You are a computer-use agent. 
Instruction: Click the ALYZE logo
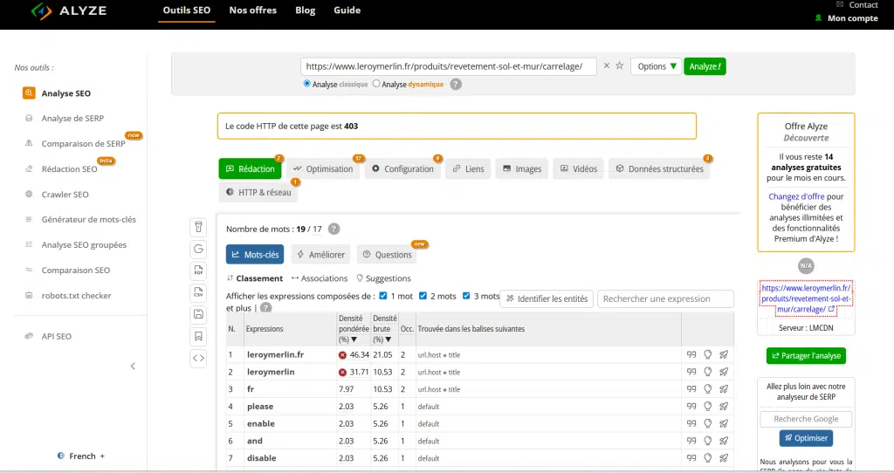point(69,10)
